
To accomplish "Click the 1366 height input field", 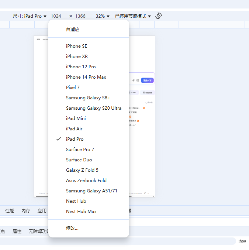I will tap(80, 16).
